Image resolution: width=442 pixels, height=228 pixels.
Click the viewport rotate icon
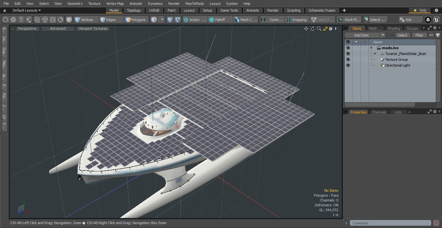click(313, 29)
